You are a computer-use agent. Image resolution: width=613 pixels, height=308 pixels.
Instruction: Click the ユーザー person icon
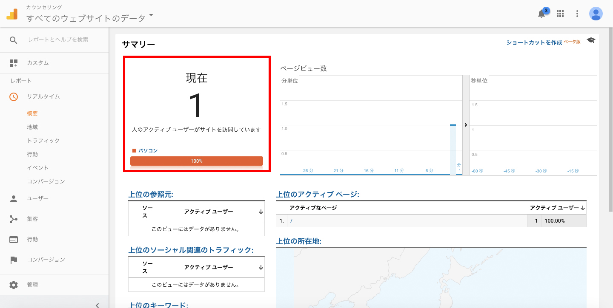[x=14, y=198]
